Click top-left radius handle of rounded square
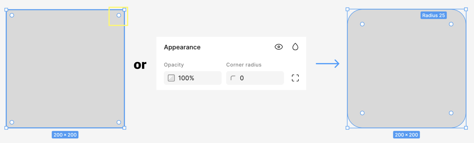Screen dimensions: 474x143 (362, 24)
